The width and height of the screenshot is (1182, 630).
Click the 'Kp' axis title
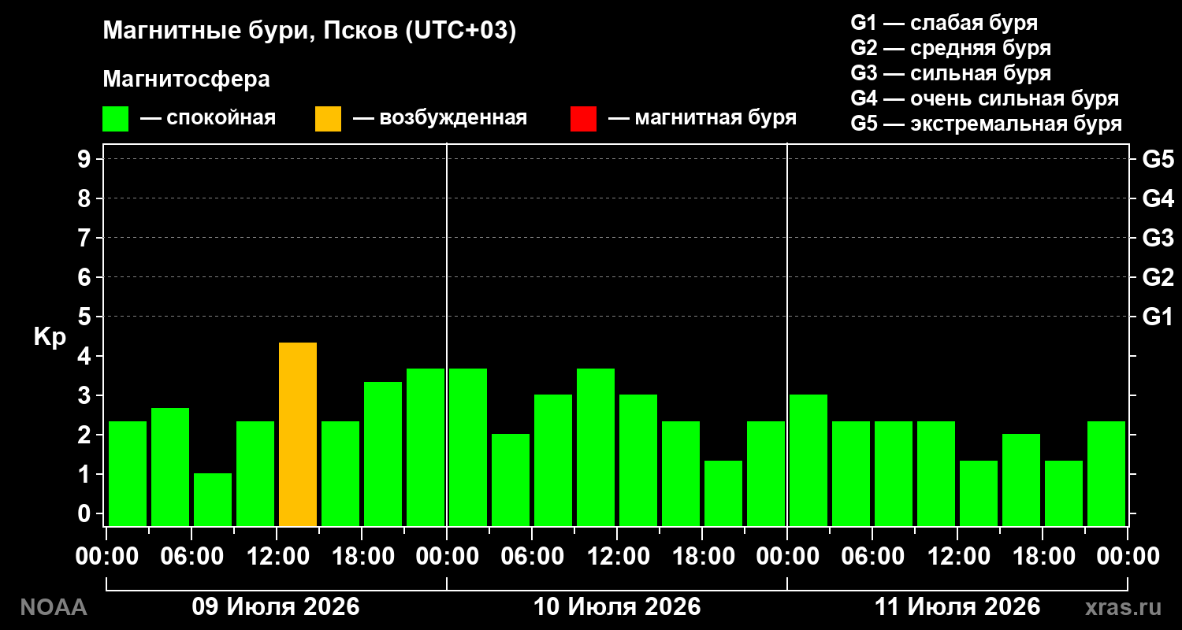click(x=50, y=337)
